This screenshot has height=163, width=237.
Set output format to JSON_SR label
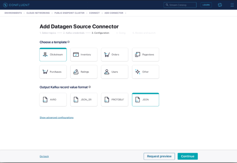point(86,99)
